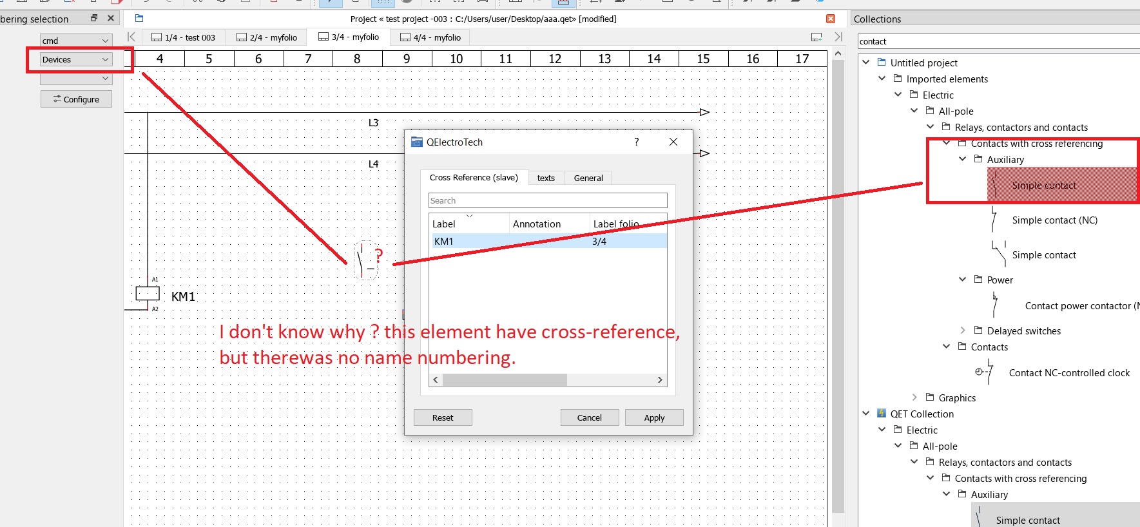Click the cross reference list horizontal scrollbar
The height and width of the screenshot is (527, 1140).
(505, 379)
